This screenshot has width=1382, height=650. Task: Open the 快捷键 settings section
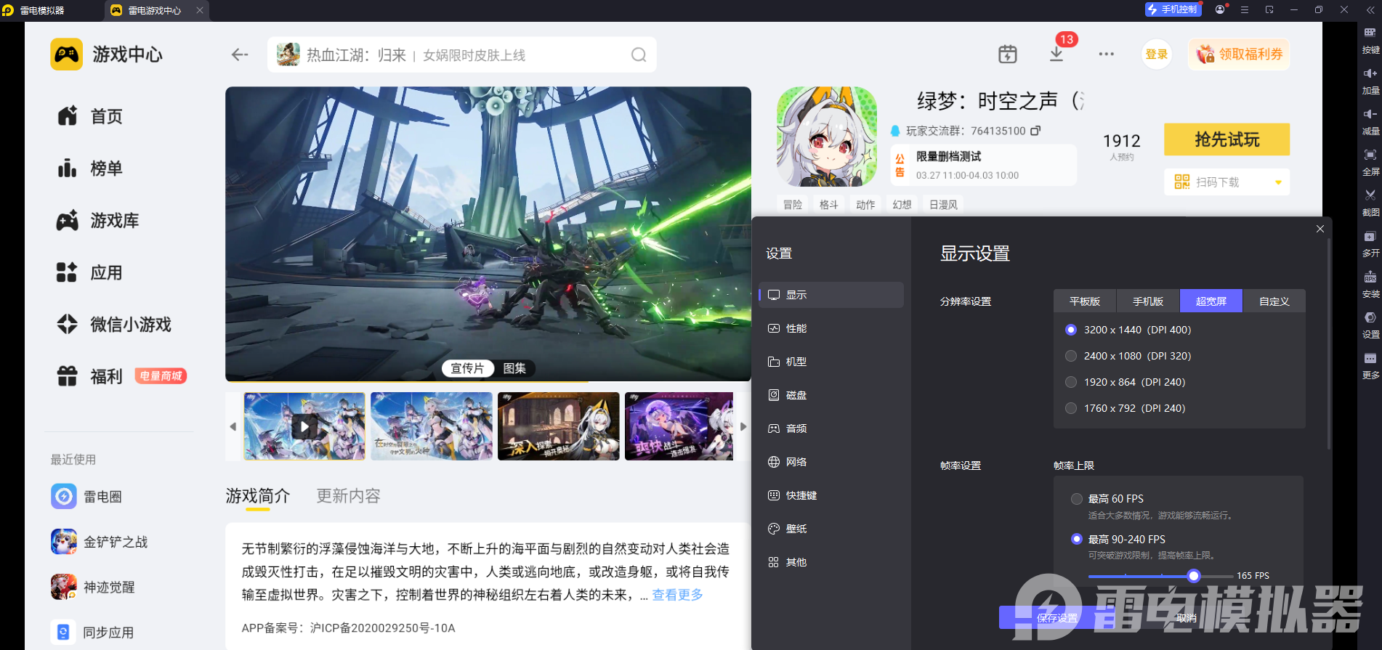831,495
